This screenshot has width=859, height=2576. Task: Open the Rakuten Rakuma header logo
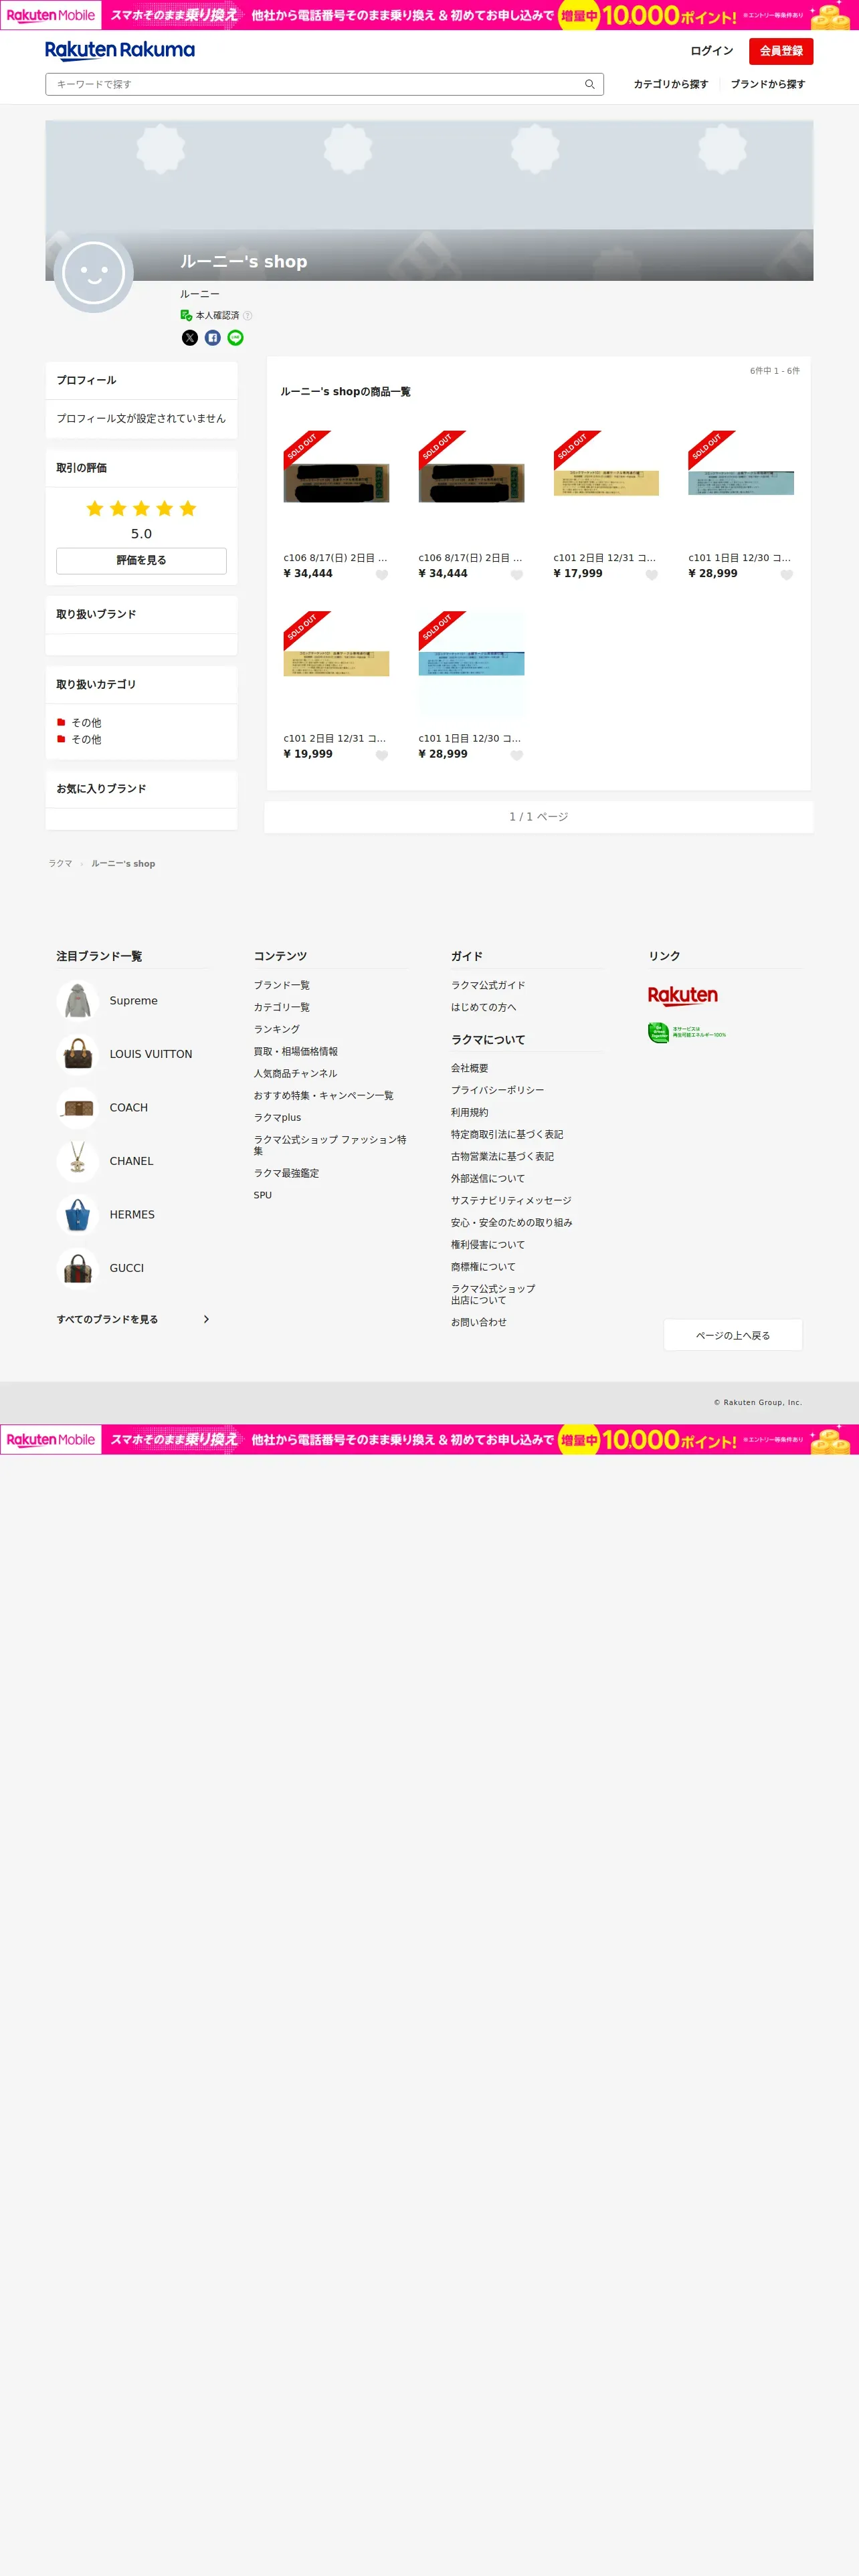[x=120, y=50]
